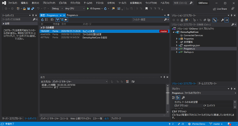Click the Home icon in Solution Explorer
The image size is (238, 126).
[182, 20]
